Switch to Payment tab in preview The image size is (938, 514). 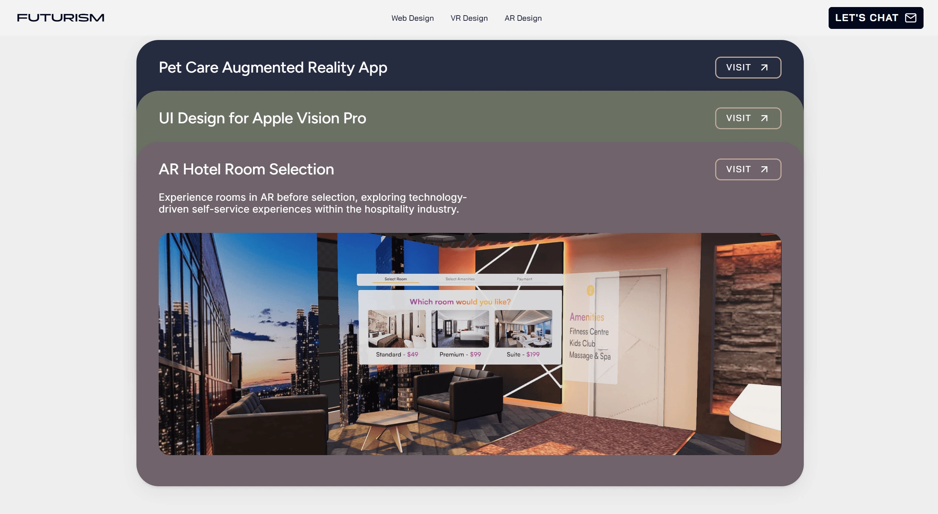tap(524, 279)
